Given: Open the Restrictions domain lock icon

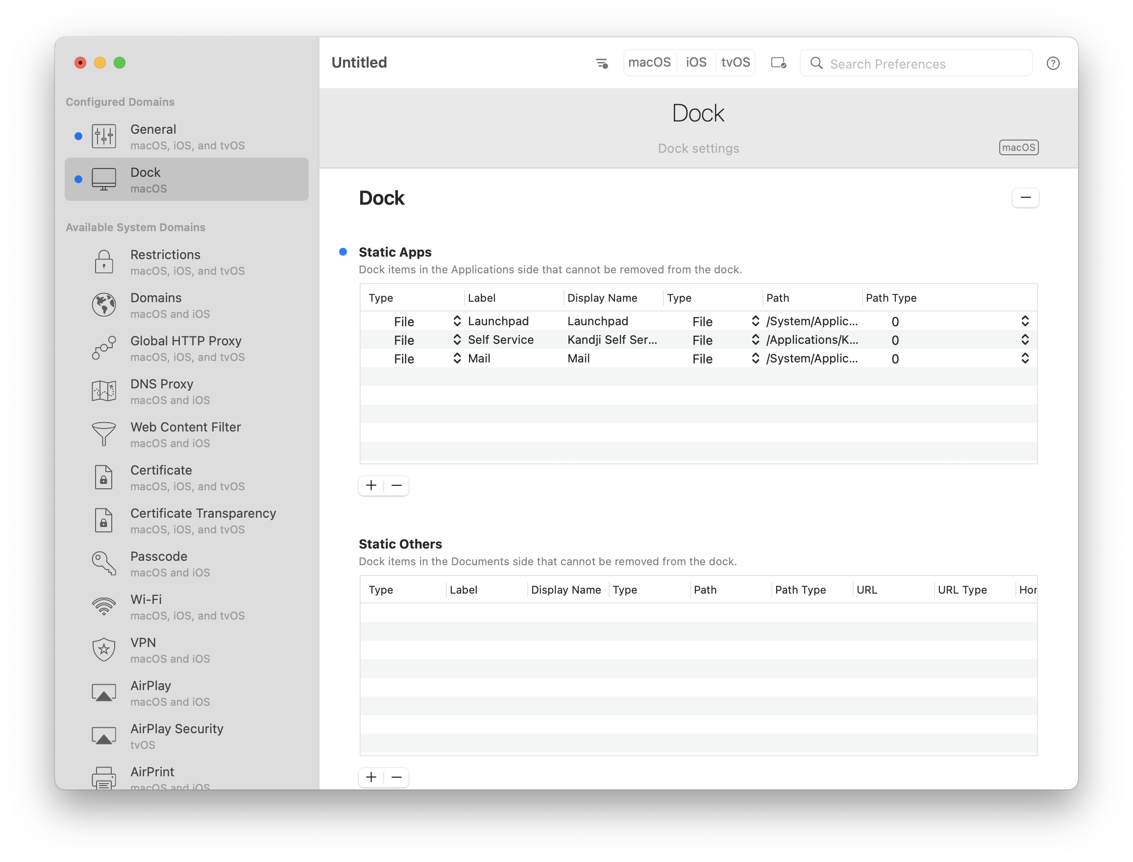Looking at the screenshot, I should (104, 262).
